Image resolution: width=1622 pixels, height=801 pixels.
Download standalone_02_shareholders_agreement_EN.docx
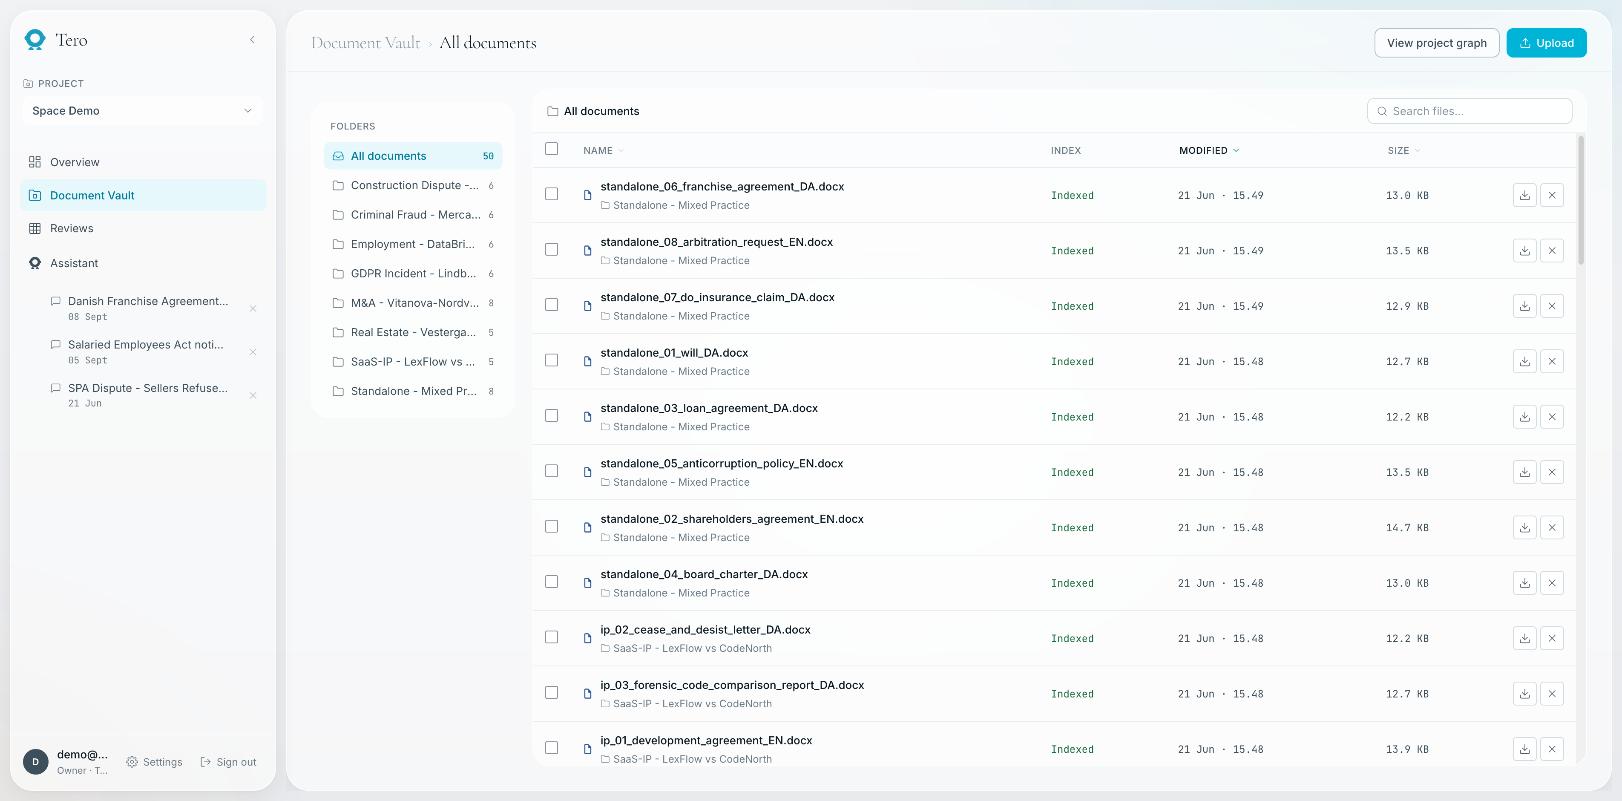click(1524, 528)
